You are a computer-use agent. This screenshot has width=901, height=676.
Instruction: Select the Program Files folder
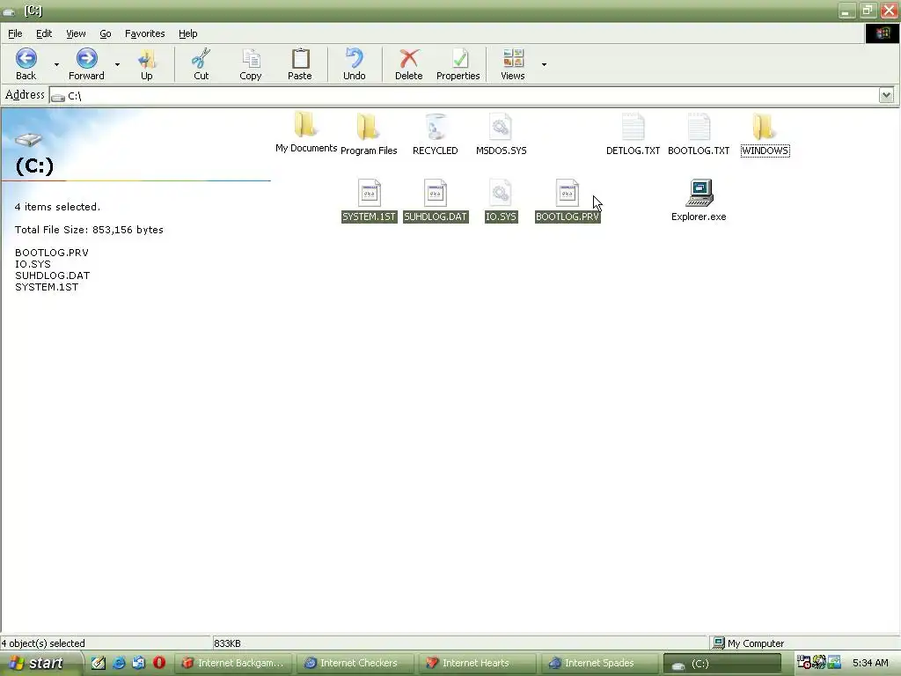point(369,135)
